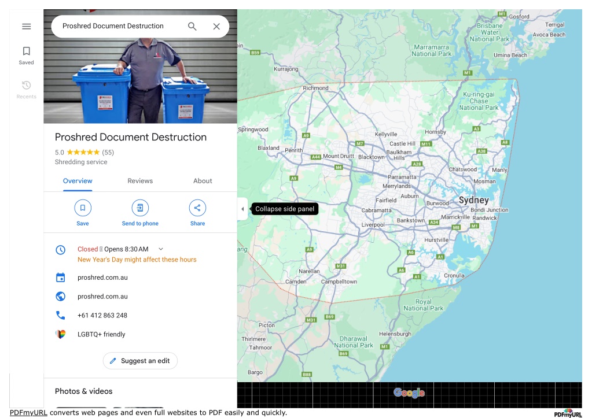Open Recents history icon
This screenshot has height=418, width=592.
[27, 85]
